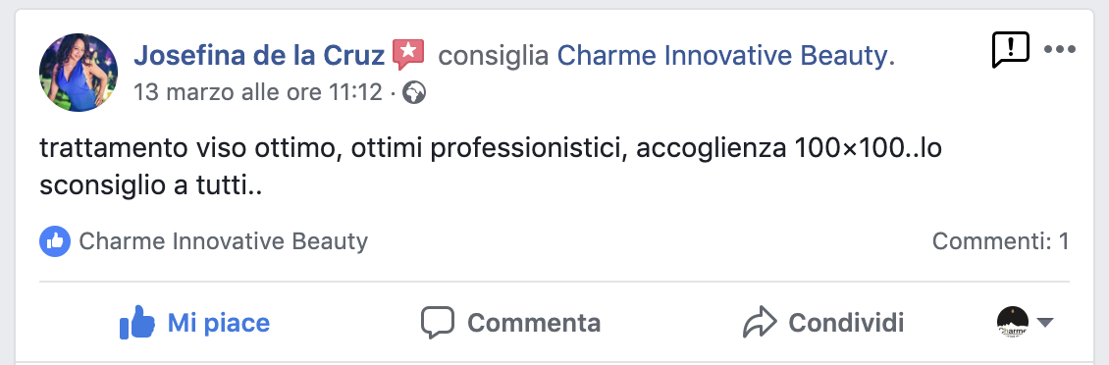Click the Condividi share arrow icon
This screenshot has width=1109, height=365.
click(760, 323)
